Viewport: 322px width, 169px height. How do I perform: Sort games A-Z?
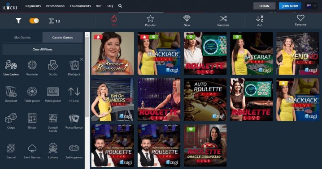click(260, 21)
